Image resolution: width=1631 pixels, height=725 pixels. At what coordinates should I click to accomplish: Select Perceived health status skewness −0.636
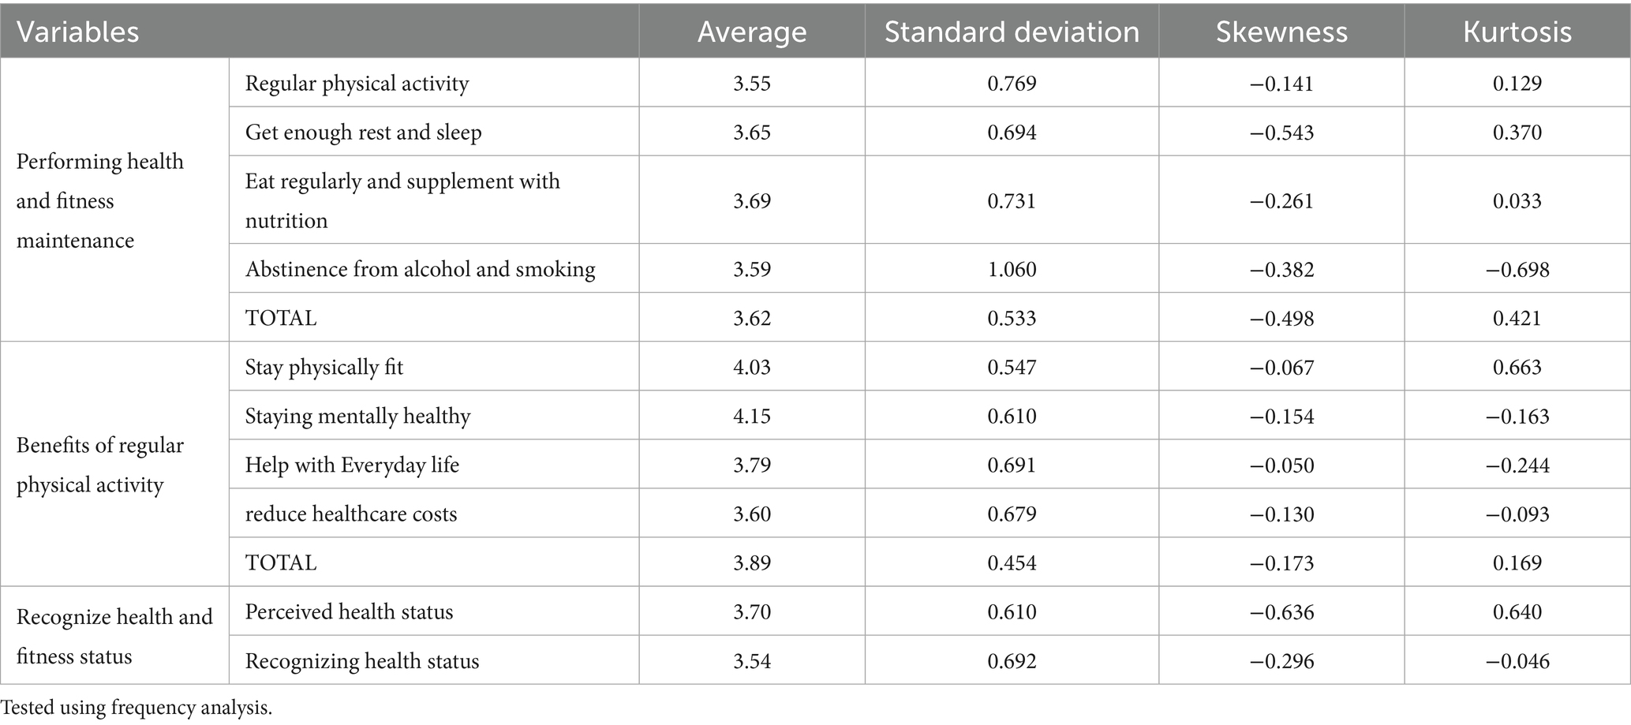click(x=1281, y=612)
